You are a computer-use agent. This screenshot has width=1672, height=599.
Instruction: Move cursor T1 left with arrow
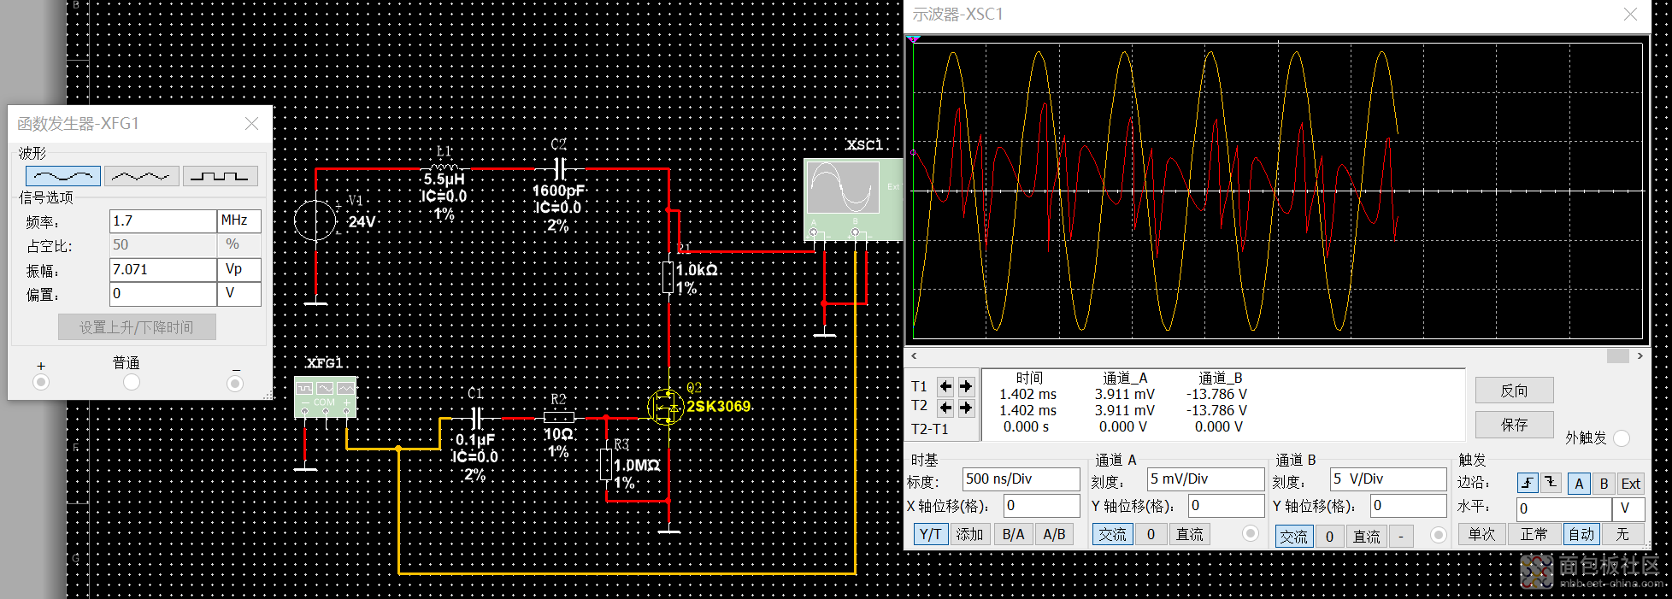(x=945, y=386)
